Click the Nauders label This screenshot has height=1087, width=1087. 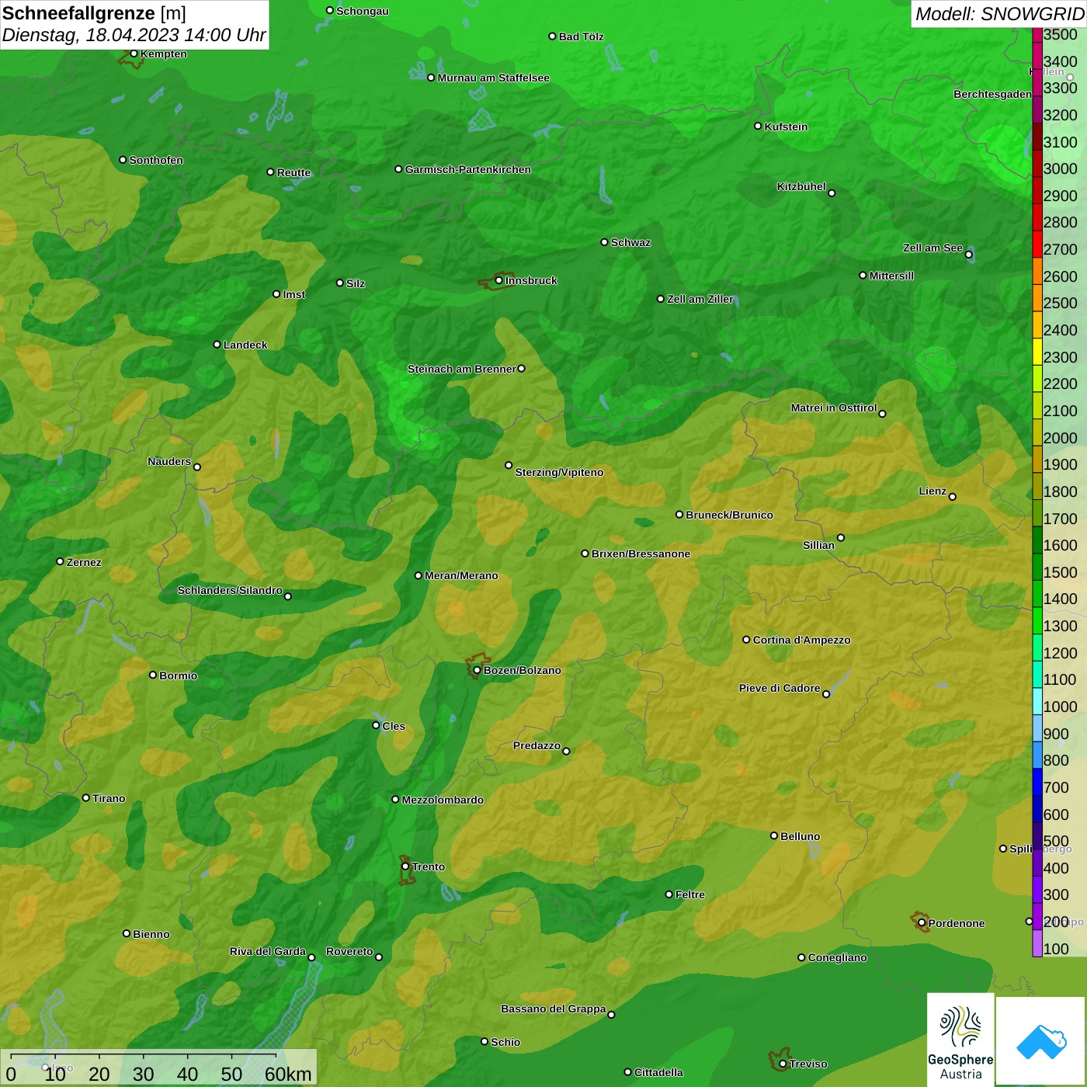click(169, 461)
